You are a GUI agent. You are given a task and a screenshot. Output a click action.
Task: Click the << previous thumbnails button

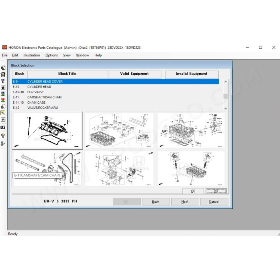[193, 191]
